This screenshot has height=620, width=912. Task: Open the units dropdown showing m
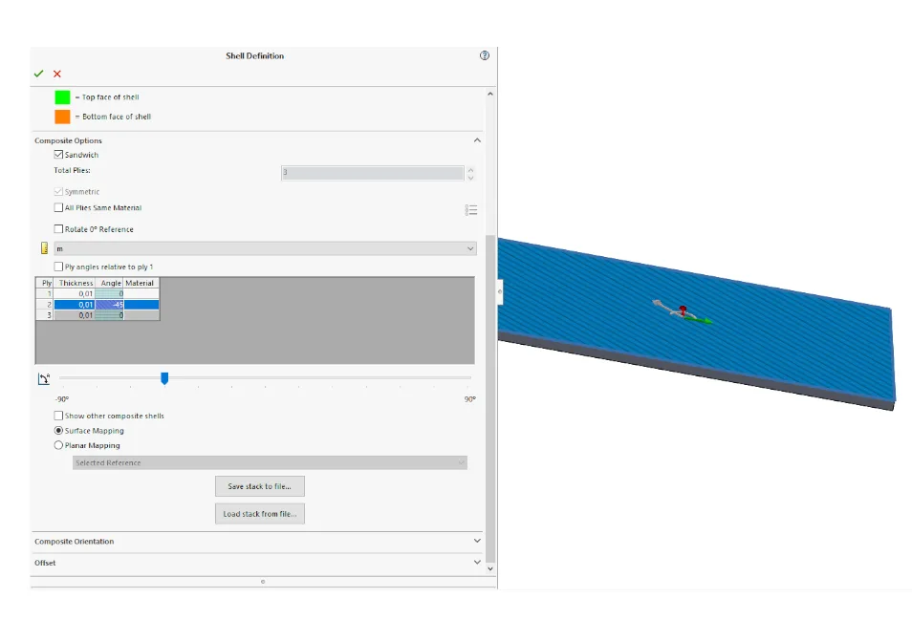[265, 248]
